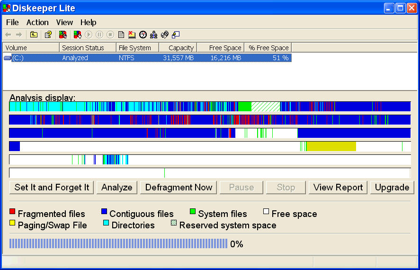Image resolution: width=420 pixels, height=270 pixels.
Task: Open the clock schedule icon
Action: coord(143,35)
